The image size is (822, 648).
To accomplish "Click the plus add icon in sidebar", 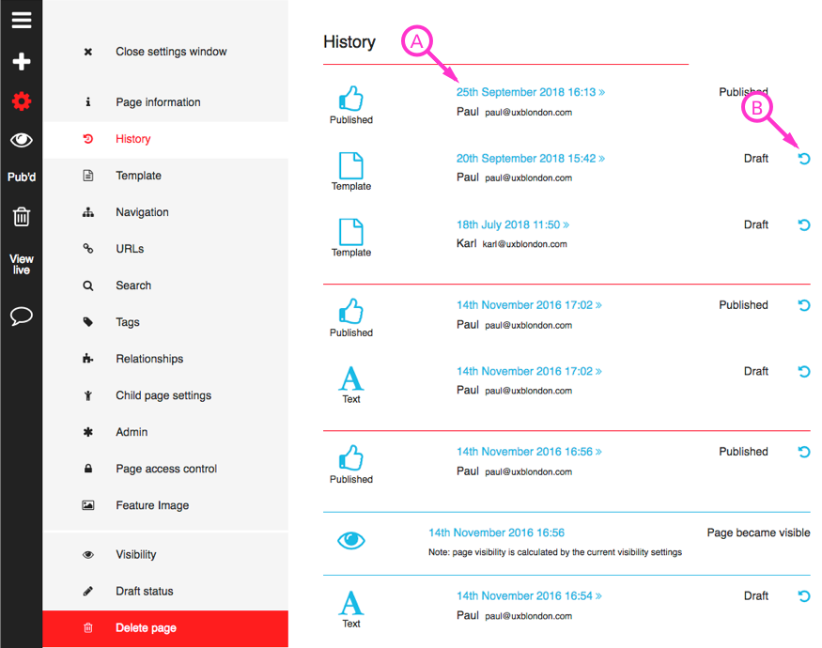I will 22,61.
